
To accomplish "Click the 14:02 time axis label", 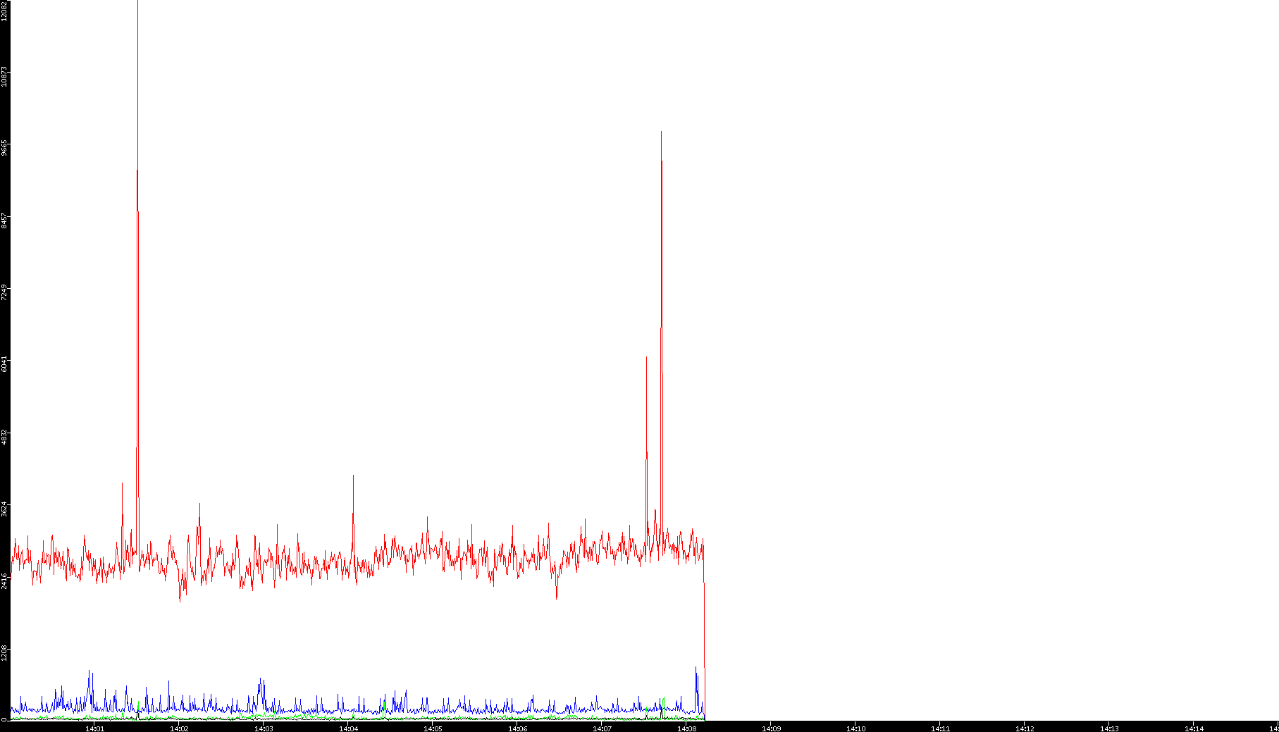I will [179, 728].
